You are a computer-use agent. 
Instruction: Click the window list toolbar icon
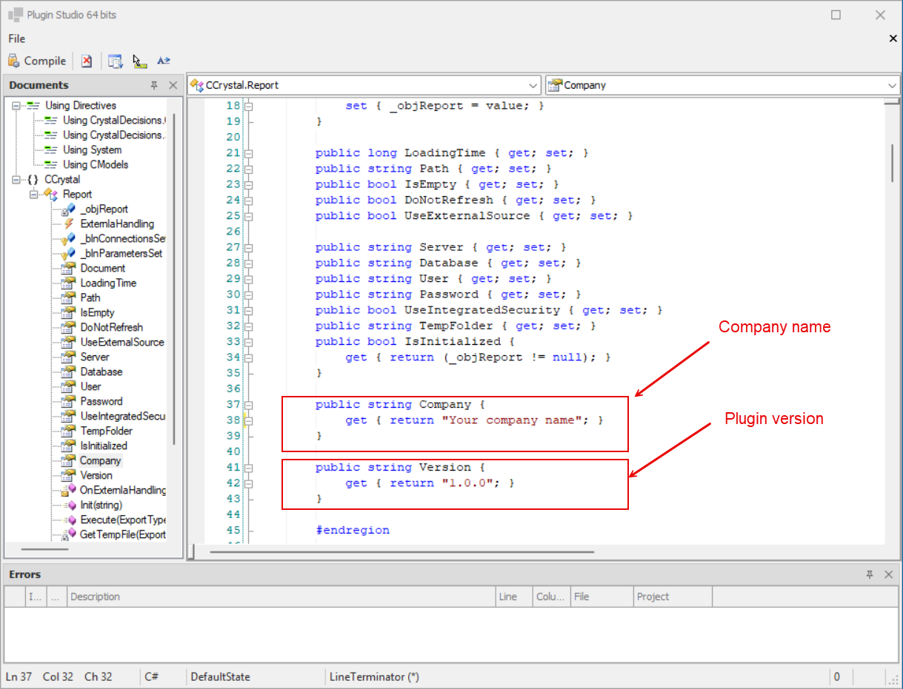point(115,61)
